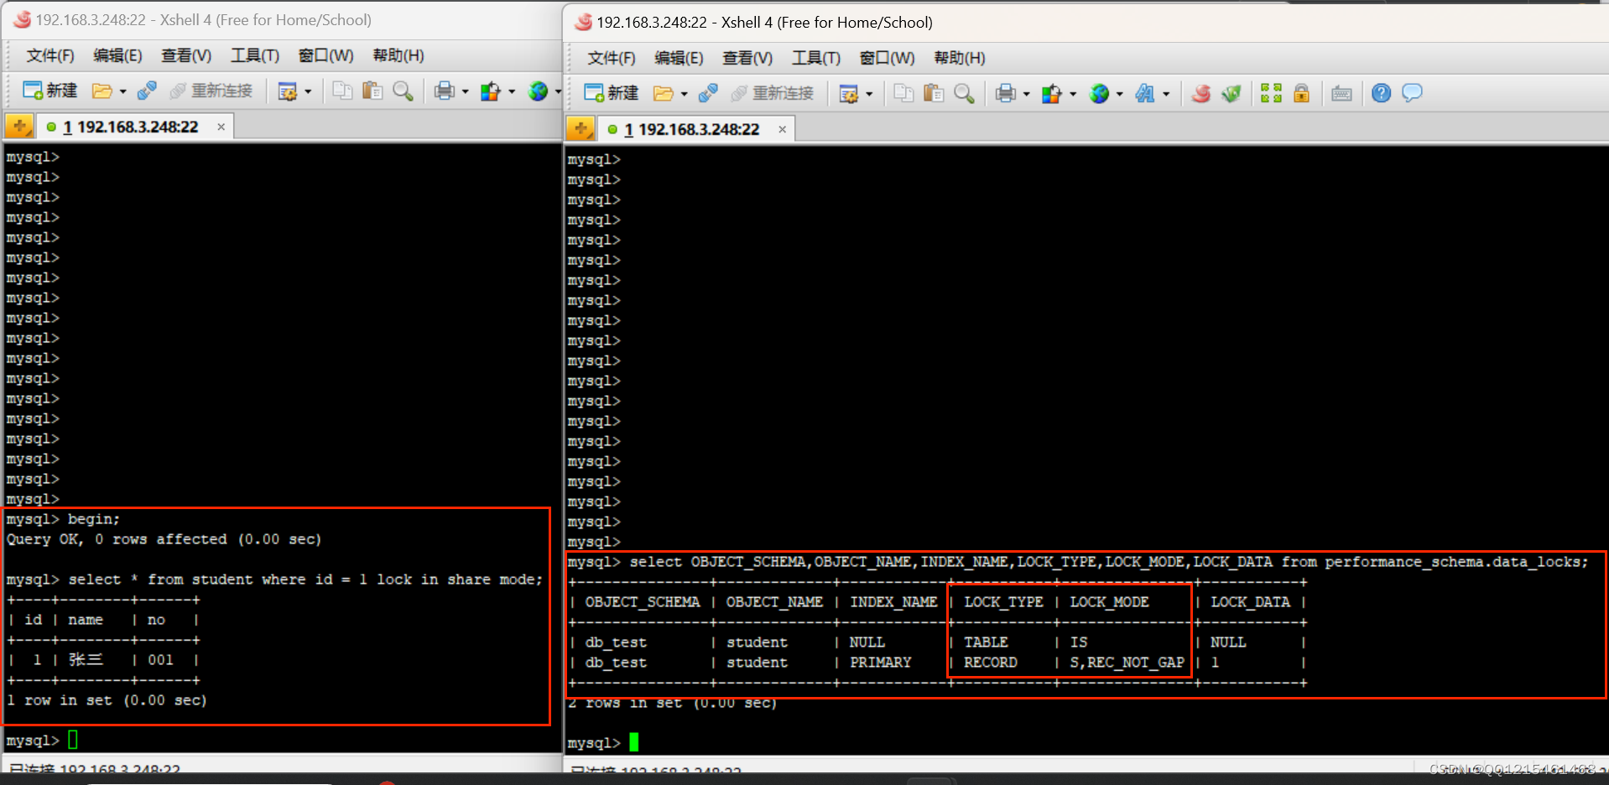Expand Encoding globe dropdown arrow in right window
Screen dimensions: 1609x785
pyautogui.click(x=1120, y=94)
